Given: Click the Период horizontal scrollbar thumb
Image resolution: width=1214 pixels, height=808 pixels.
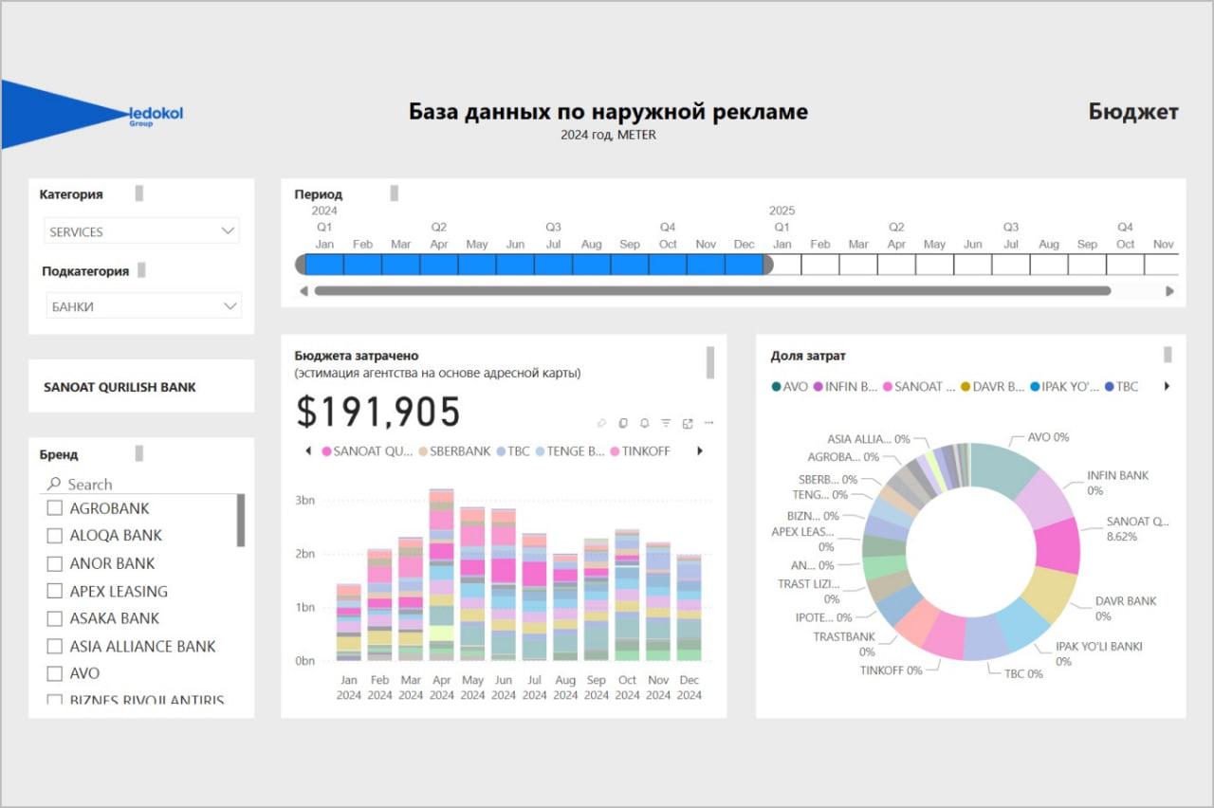Looking at the screenshot, I should pos(712,291).
